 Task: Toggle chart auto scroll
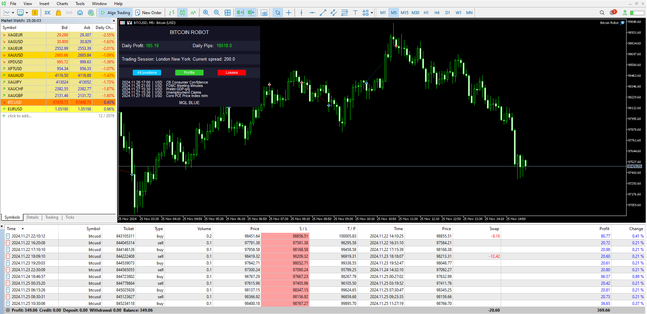240,13
